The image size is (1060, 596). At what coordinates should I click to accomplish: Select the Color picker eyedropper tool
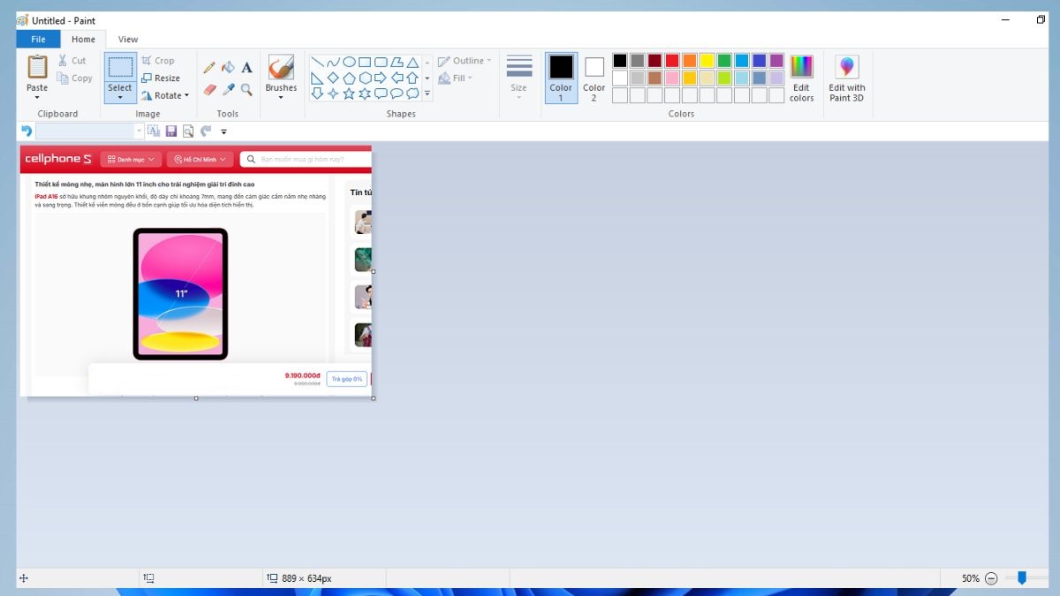(228, 89)
